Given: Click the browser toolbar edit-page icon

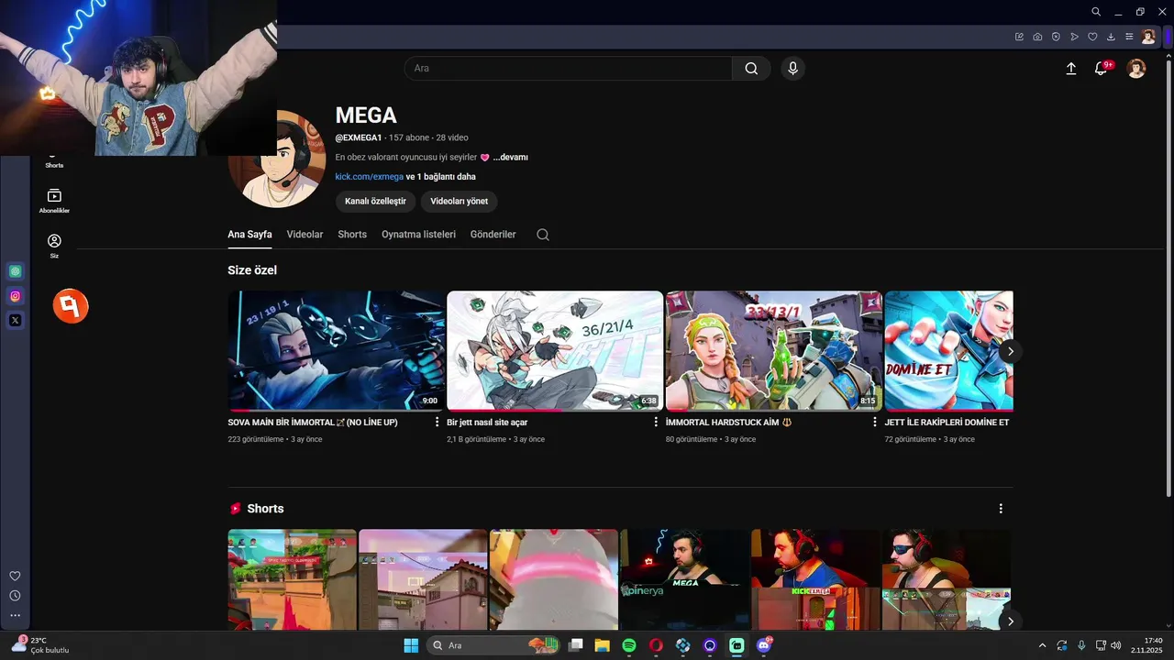Looking at the screenshot, I should [x=1019, y=37].
